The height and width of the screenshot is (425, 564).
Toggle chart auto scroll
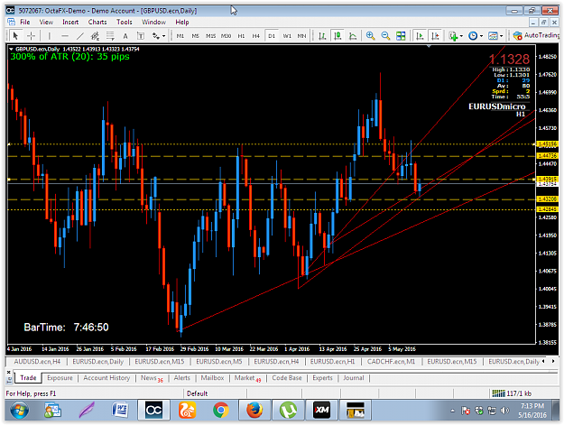420,35
